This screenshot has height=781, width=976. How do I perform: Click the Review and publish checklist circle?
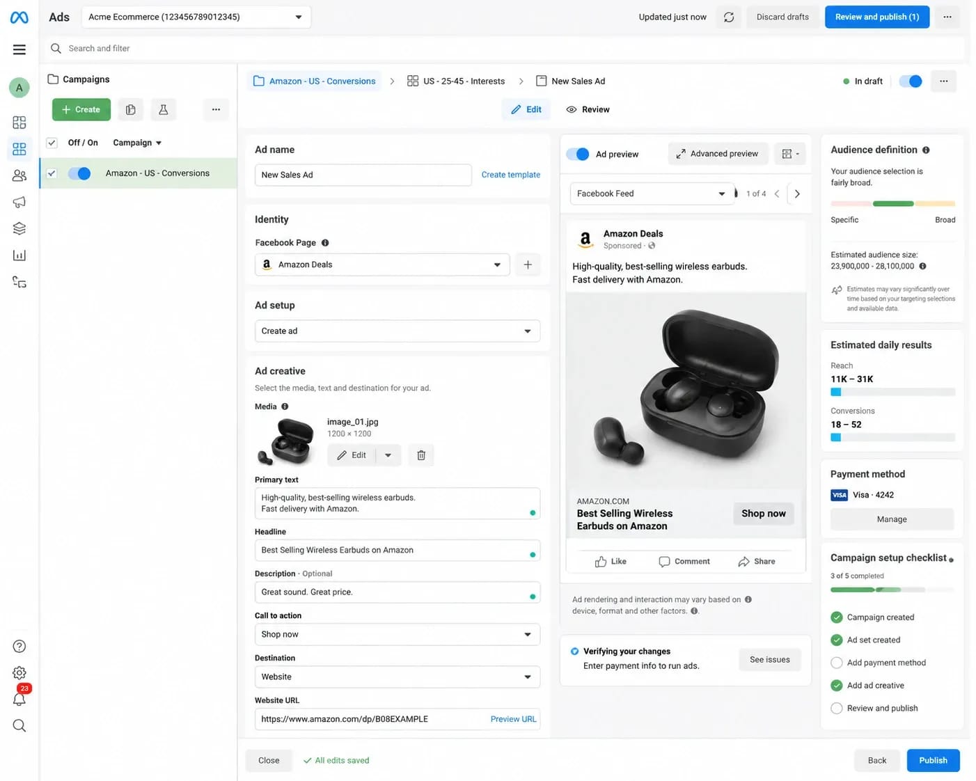[x=837, y=708]
